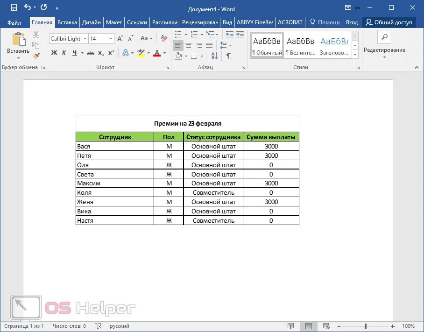The width and height of the screenshot is (424, 332).
Task: Apply the yellow text highlight color
Action: point(141,53)
